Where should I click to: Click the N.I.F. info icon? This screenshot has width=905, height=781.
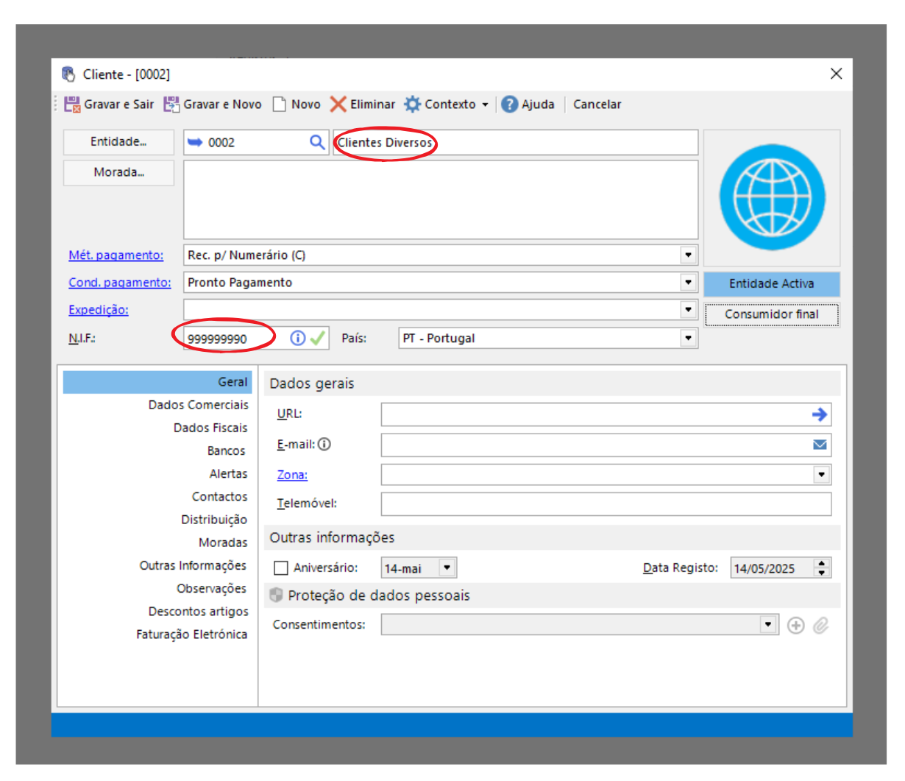pos(297,339)
